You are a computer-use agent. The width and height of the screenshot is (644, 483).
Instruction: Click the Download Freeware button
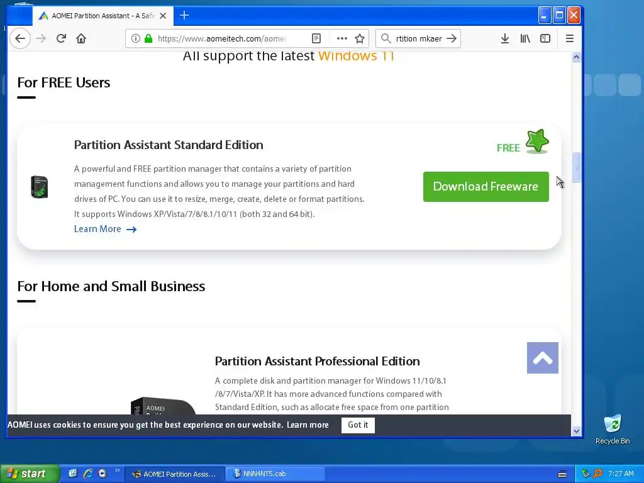point(486,187)
